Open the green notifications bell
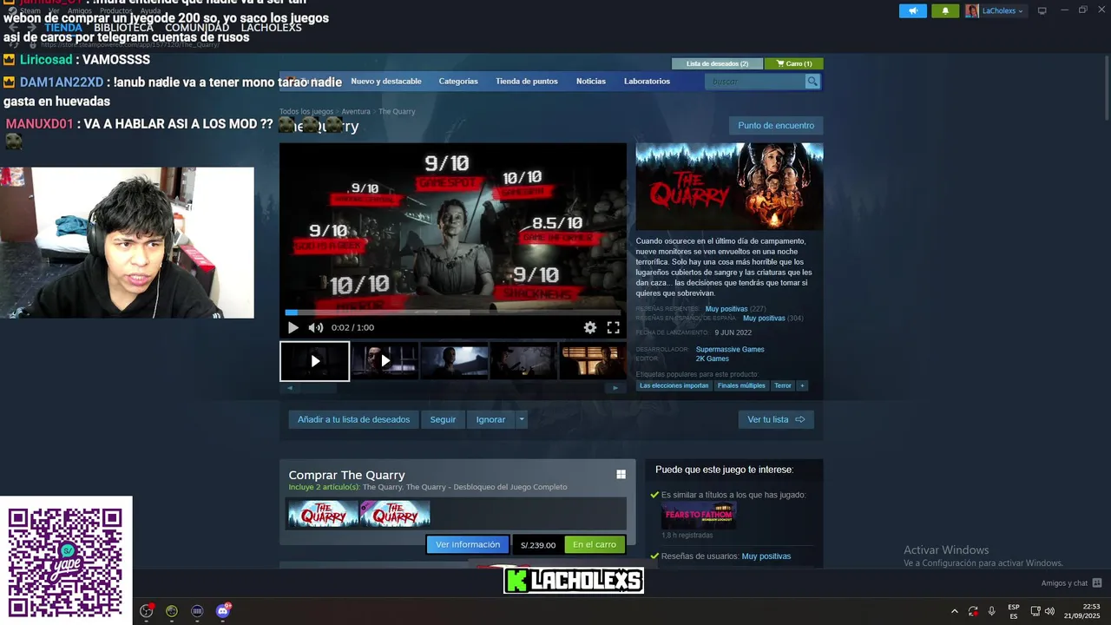1111x625 pixels. tap(945, 10)
